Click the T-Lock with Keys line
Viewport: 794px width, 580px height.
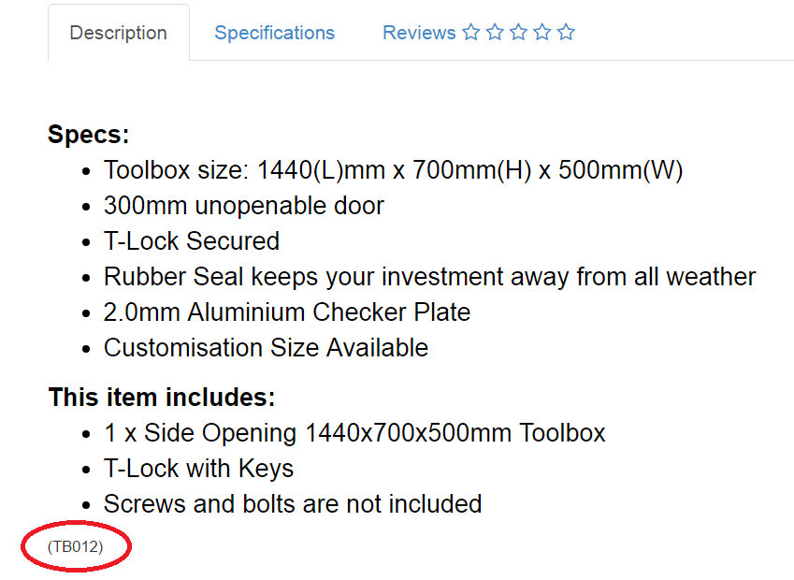click(198, 469)
